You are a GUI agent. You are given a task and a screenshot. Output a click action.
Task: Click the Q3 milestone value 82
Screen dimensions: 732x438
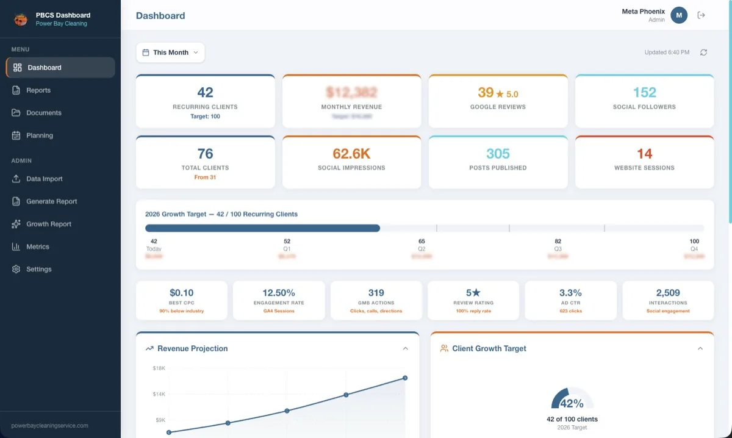558,242
